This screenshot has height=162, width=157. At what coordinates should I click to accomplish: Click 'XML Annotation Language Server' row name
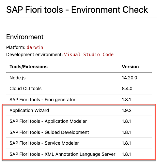(x=80, y=154)
